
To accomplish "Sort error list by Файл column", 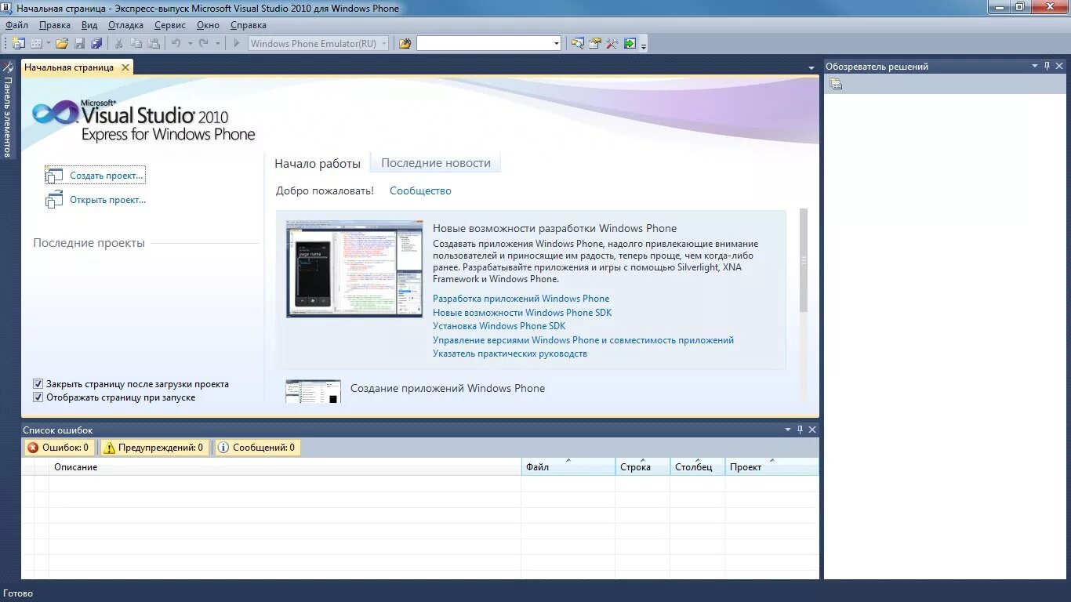I will click(x=568, y=467).
